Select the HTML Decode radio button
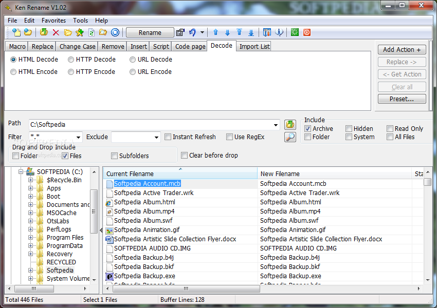 [13, 60]
